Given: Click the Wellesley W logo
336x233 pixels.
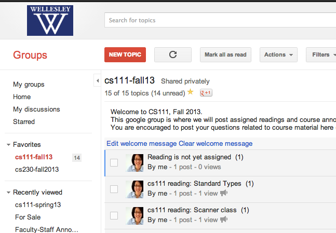Looking at the screenshot, I should [50, 20].
